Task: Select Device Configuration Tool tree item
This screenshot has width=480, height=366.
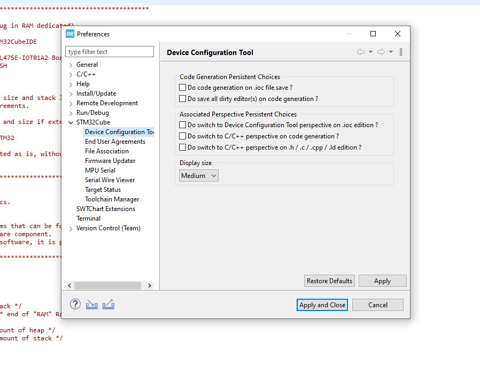Action: click(119, 132)
